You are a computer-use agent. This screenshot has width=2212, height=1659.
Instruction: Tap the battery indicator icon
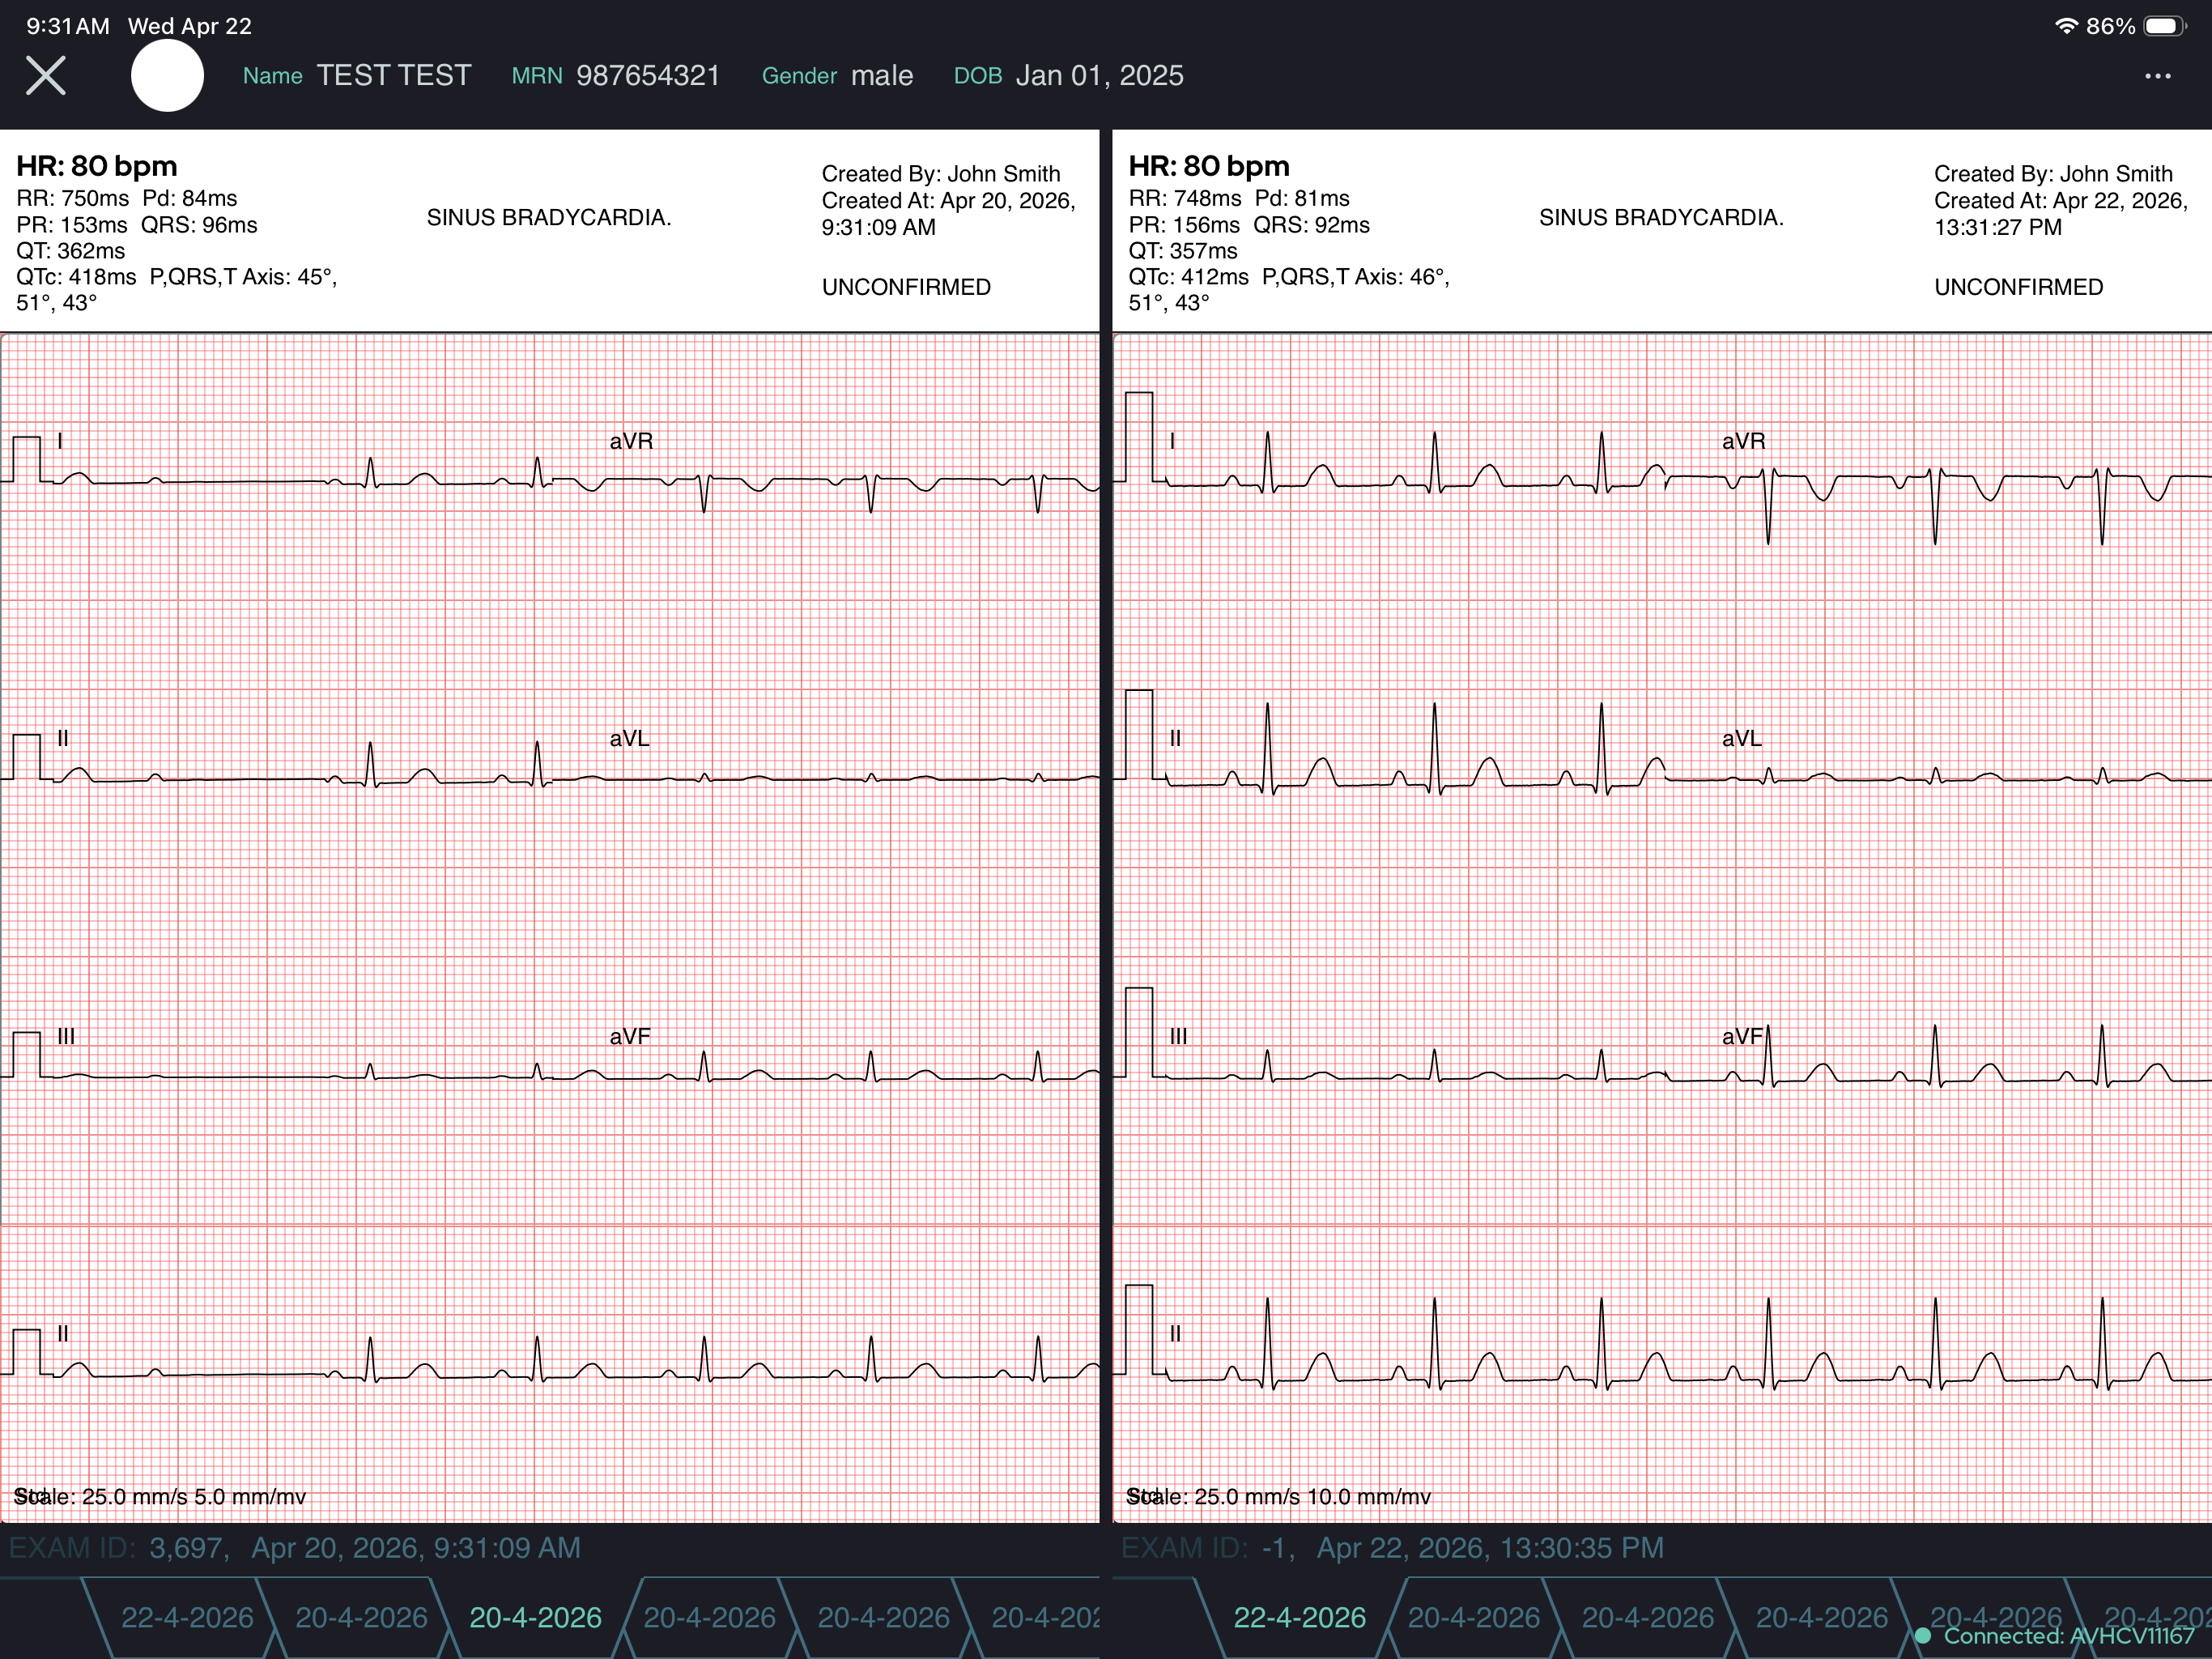click(2164, 26)
